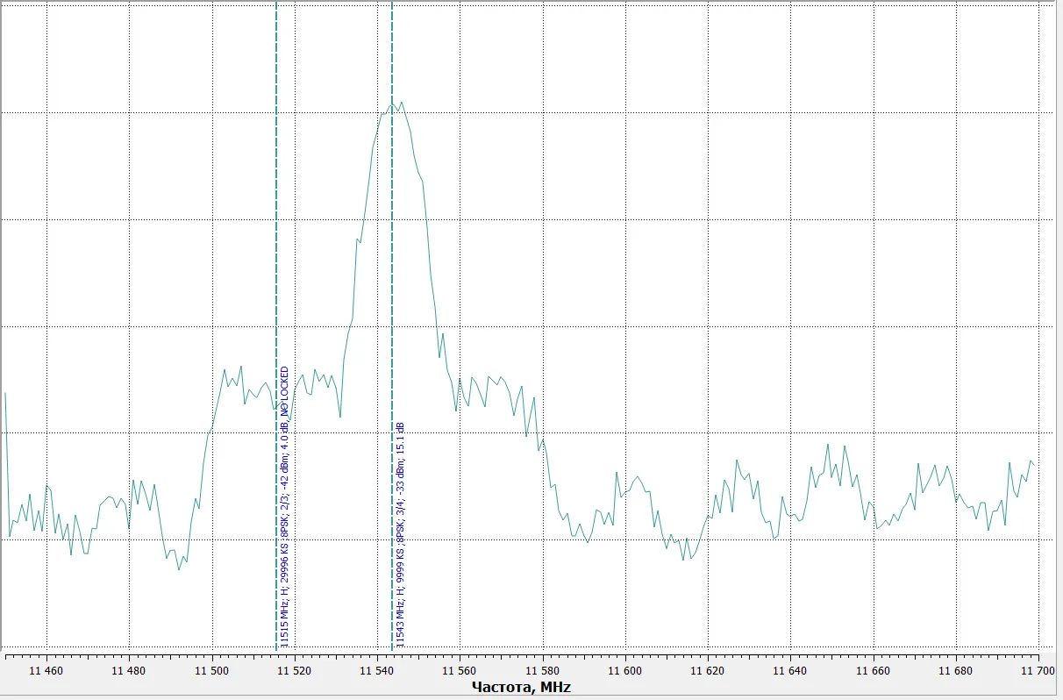Image resolution: width=1063 pixels, height=700 pixels.
Task: Click the 'Частота, MHz' axis title
Action: click(521, 687)
